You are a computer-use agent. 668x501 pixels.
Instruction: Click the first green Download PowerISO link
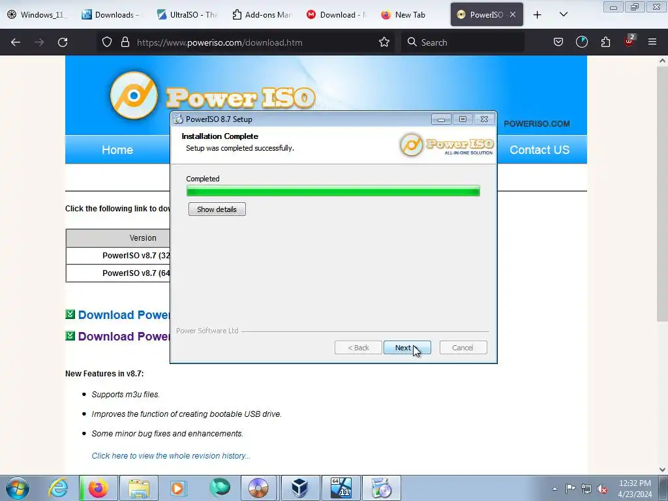[x=124, y=315]
